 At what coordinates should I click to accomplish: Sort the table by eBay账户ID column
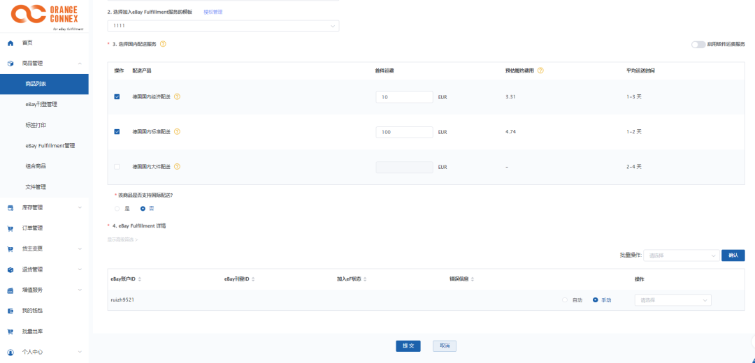tap(140, 279)
